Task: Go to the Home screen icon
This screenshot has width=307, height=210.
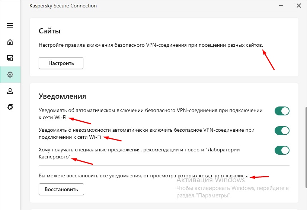Action: click(x=10, y=42)
